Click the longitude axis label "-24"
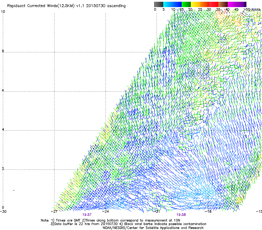The width and height of the screenshot is (262, 230). pos(106,212)
